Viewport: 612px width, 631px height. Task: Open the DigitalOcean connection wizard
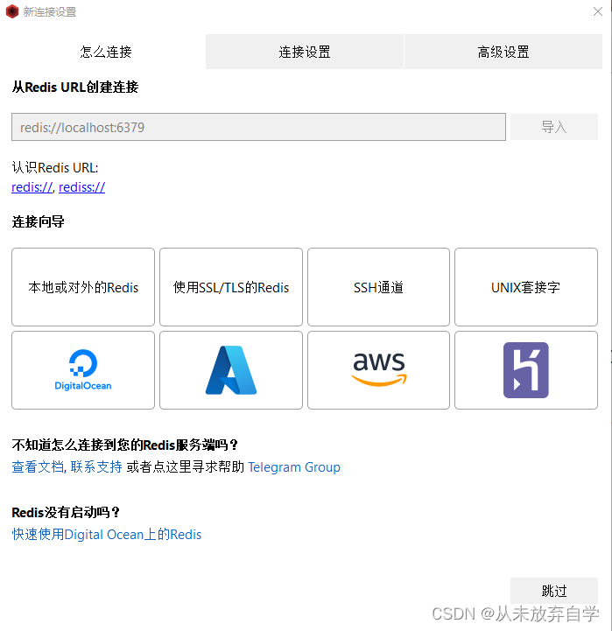pyautogui.click(x=83, y=370)
